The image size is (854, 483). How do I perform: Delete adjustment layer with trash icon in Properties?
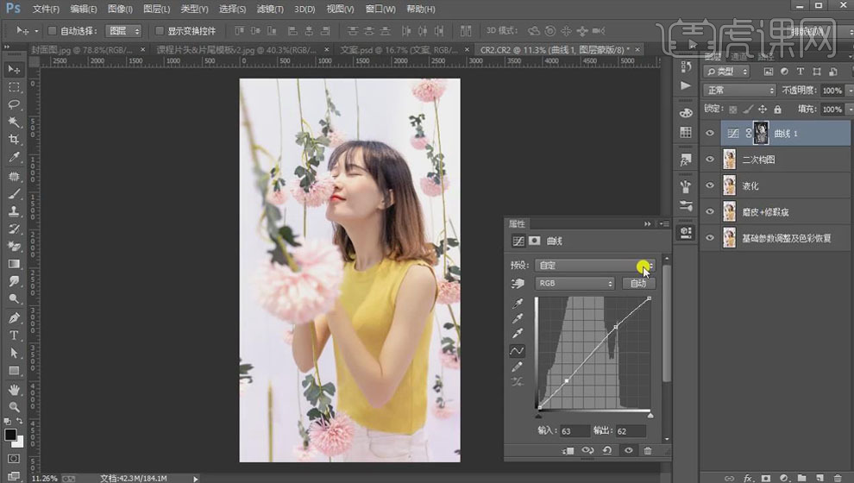tap(647, 450)
